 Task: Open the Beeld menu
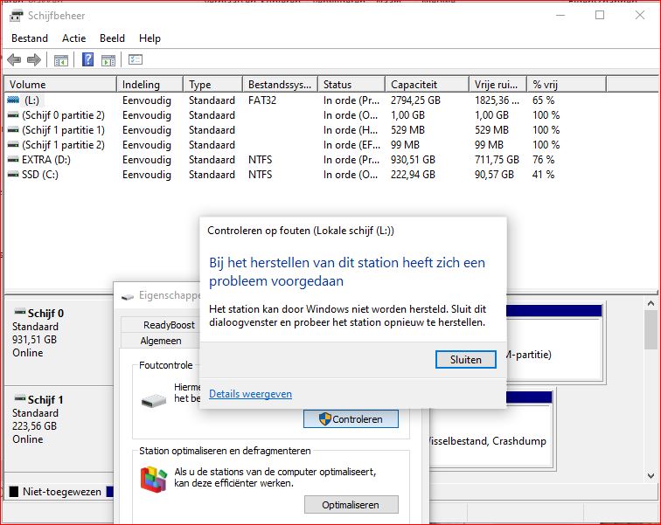pyautogui.click(x=112, y=38)
